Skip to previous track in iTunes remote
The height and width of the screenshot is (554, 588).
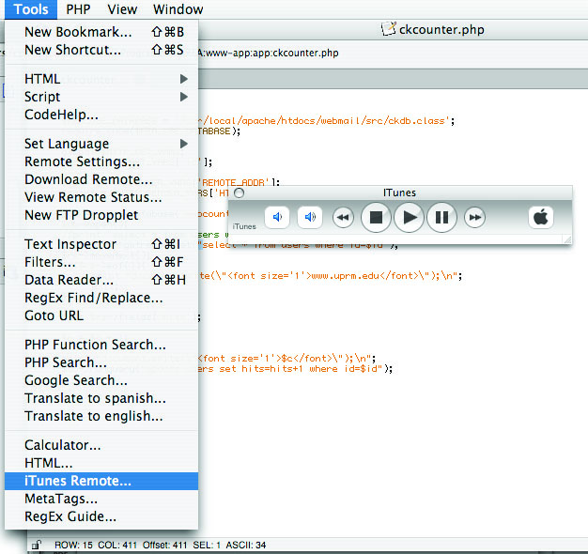point(343,218)
